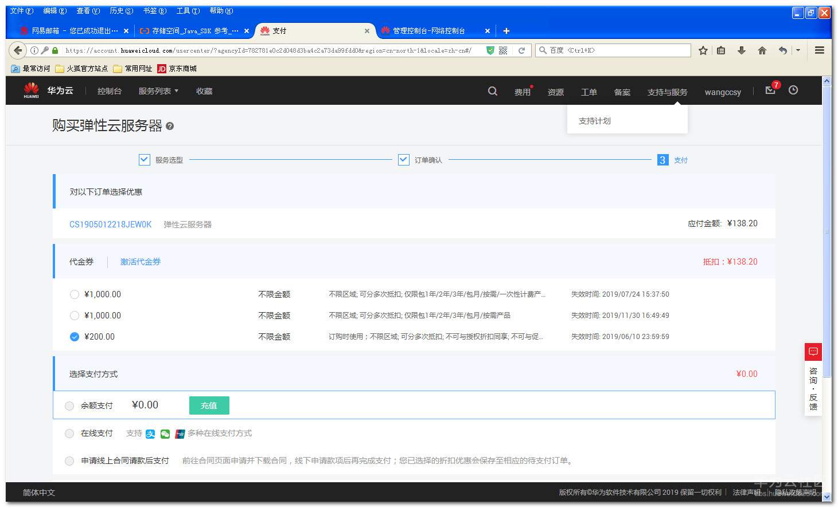Bookmark this page with star icon
This screenshot has height=508, width=838.
point(703,50)
